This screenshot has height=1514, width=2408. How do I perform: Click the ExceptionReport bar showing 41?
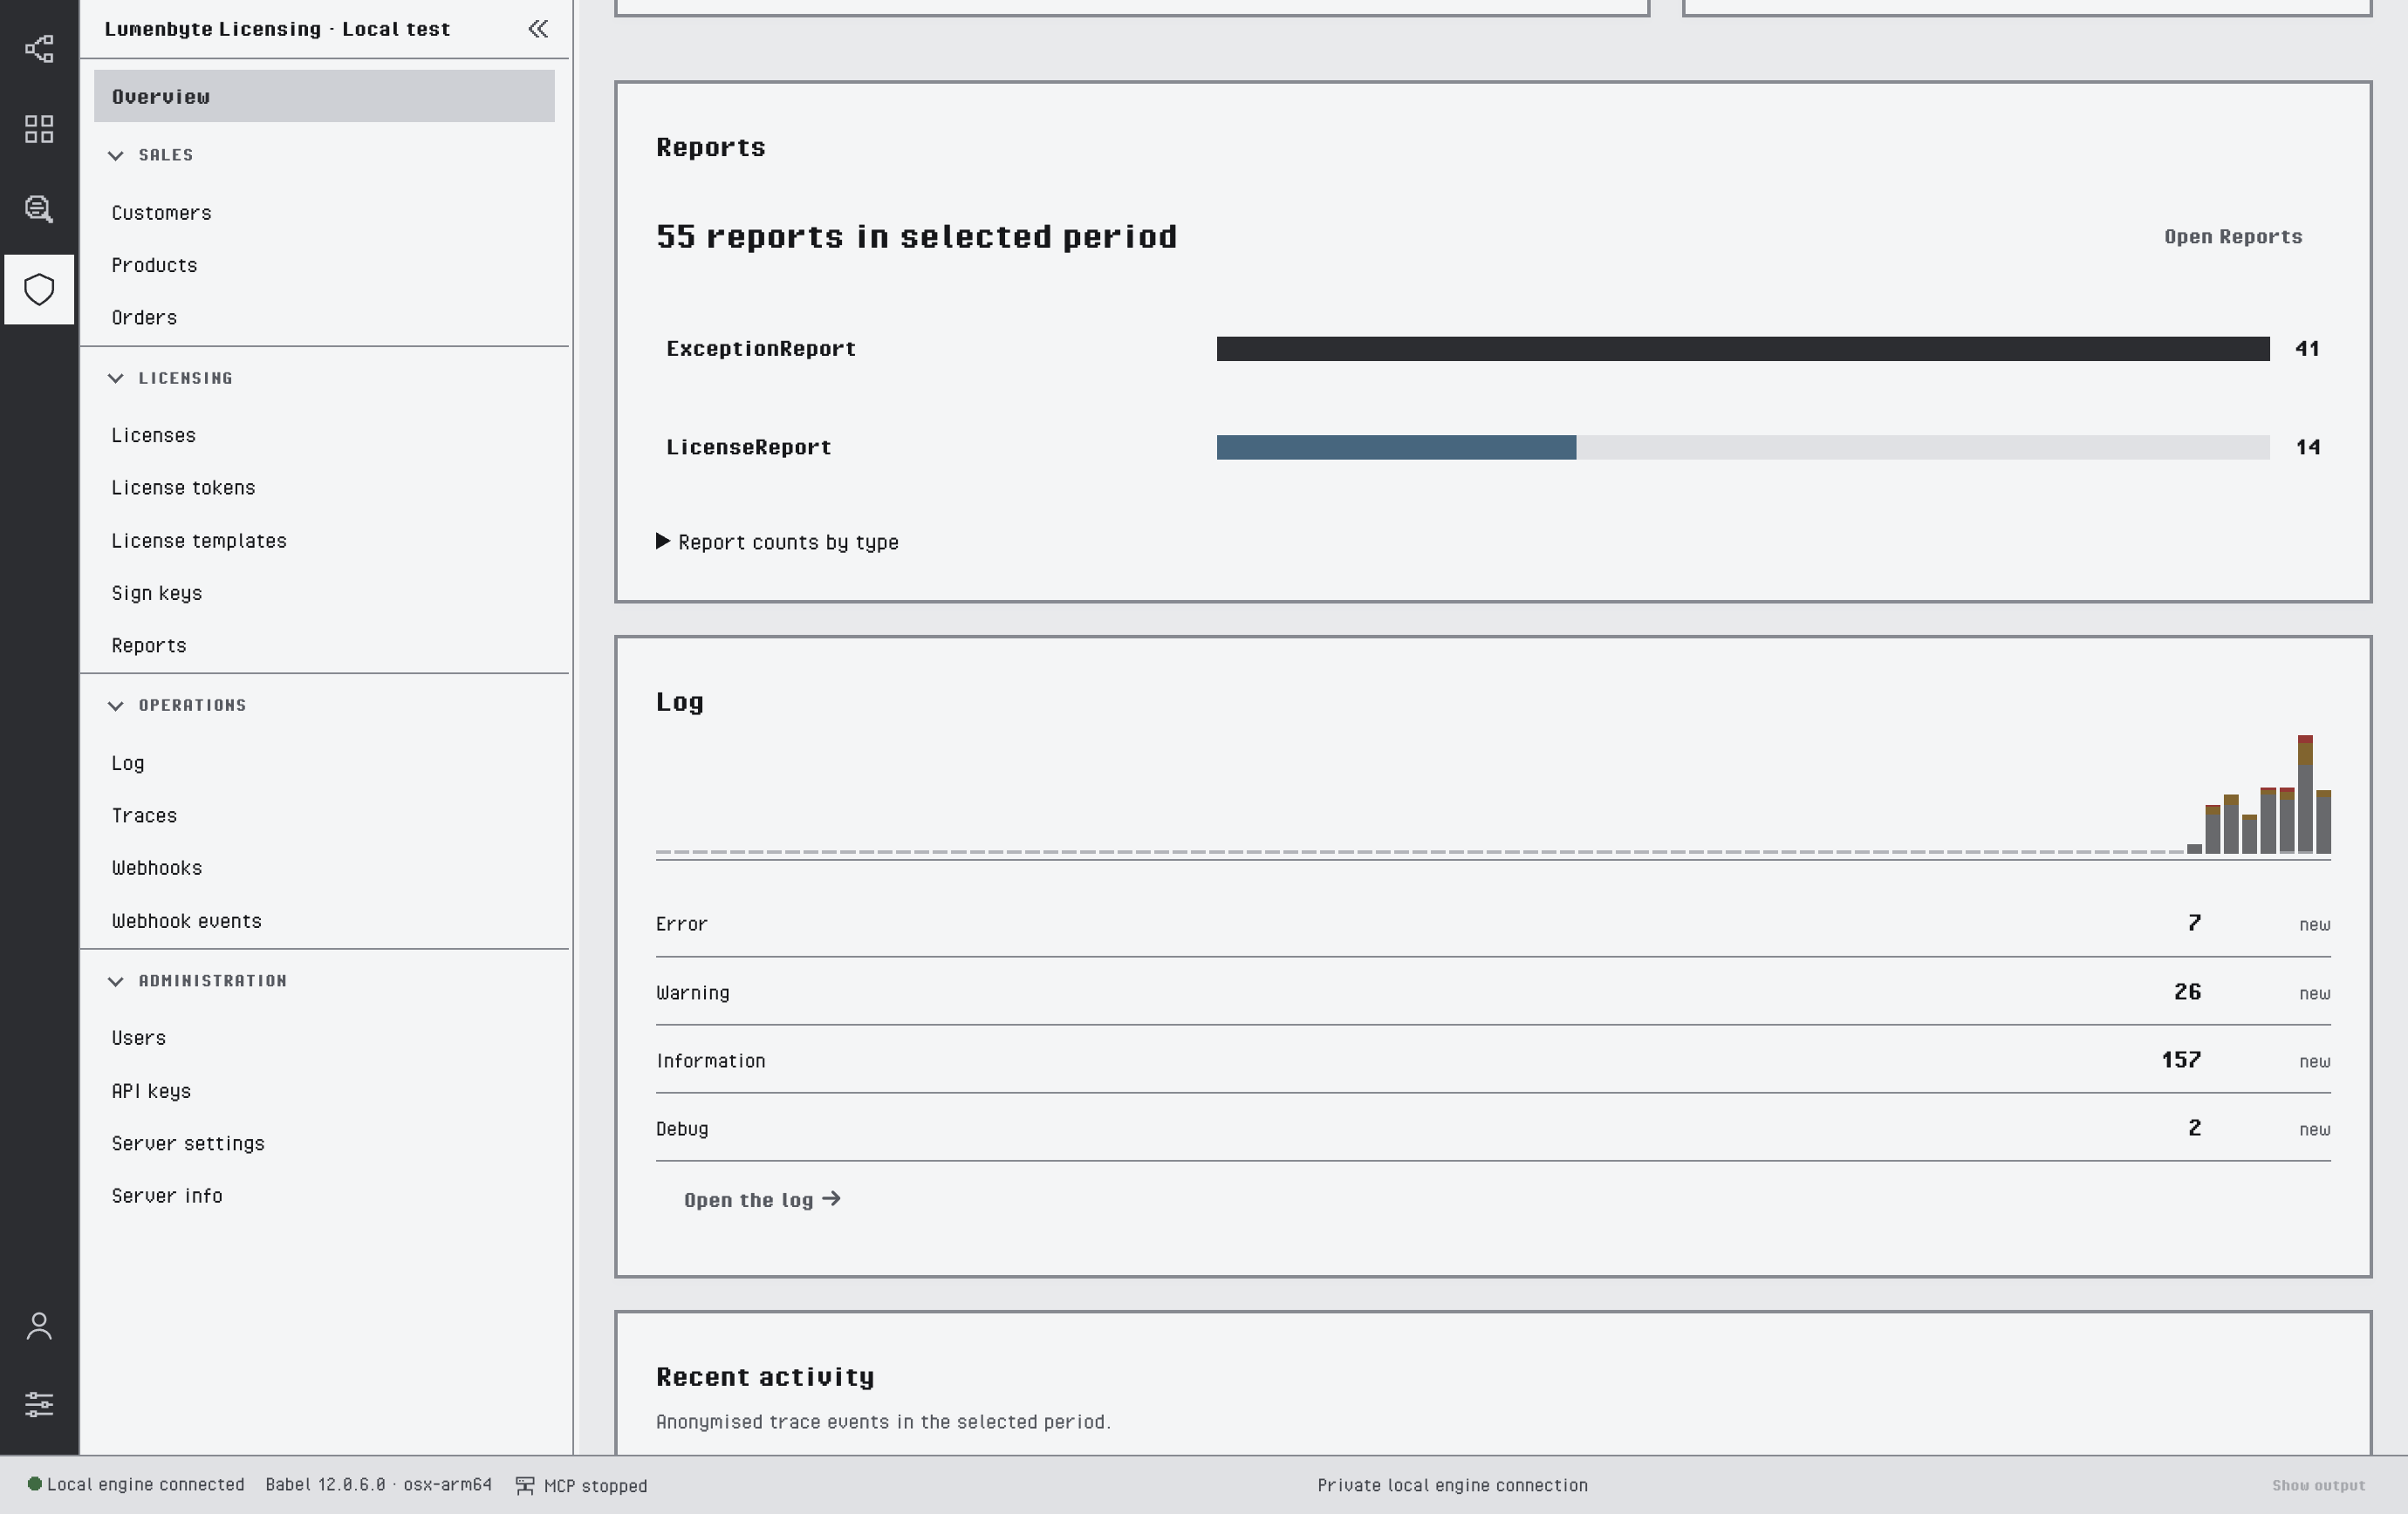click(x=1743, y=349)
